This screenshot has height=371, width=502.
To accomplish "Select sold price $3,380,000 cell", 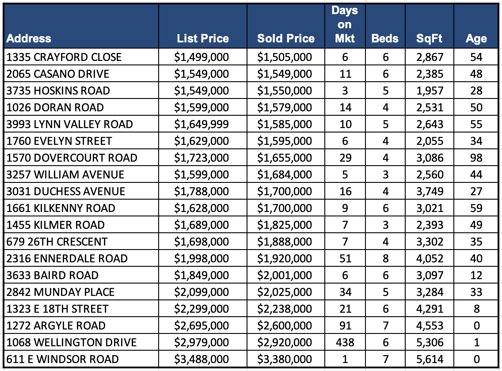I will [x=285, y=359].
